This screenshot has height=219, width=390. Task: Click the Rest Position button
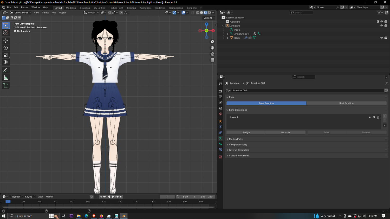pyautogui.click(x=346, y=103)
